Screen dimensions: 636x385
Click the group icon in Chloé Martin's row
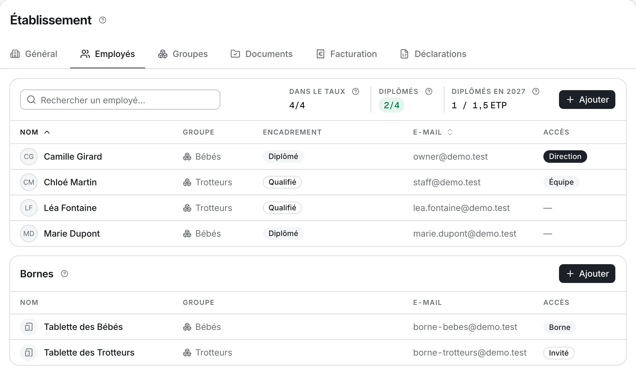pos(187,182)
